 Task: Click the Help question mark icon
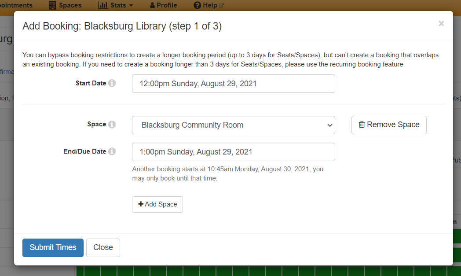pos(197,5)
